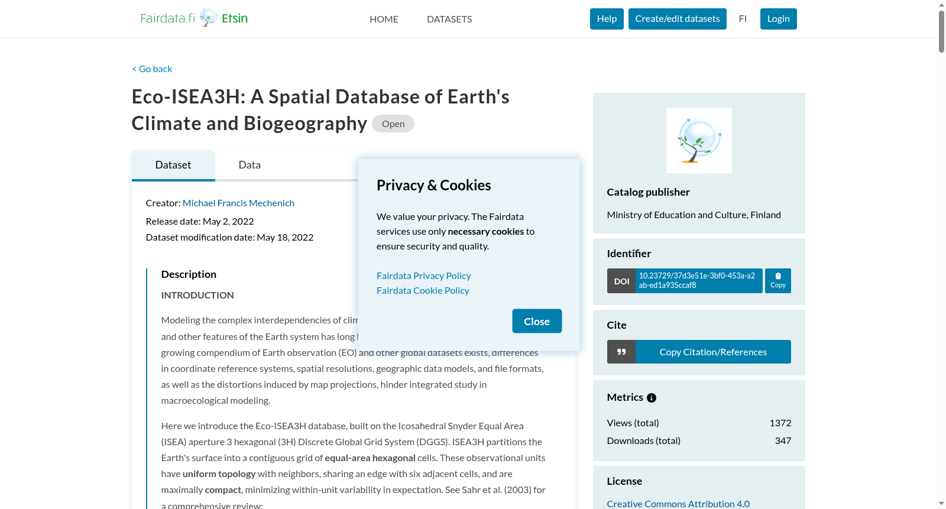Click the Fairdata.fi Etsin logo
The height and width of the screenshot is (509, 946).
coord(194,18)
